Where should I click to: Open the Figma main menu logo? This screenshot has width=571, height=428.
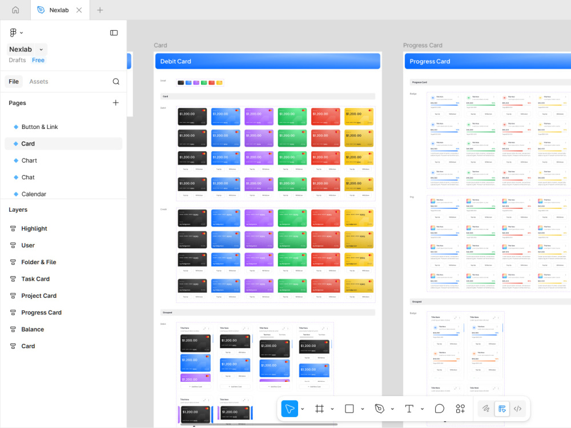tap(13, 33)
